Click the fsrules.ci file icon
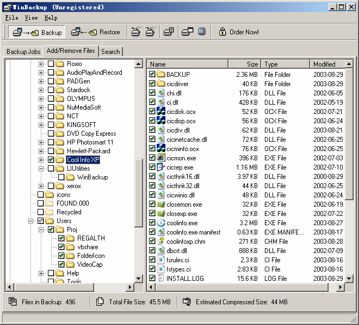This screenshot has width=359, height=325. click(x=161, y=260)
